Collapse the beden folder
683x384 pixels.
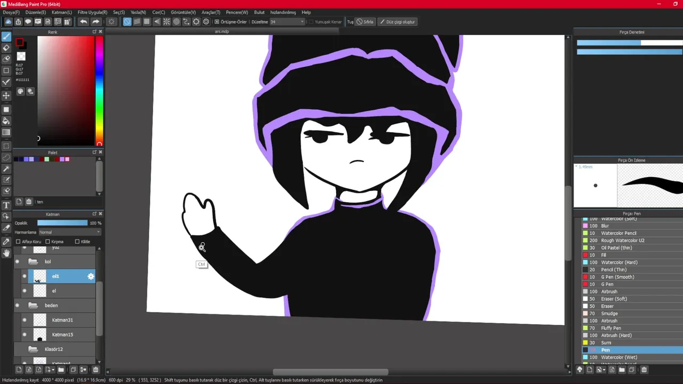click(x=33, y=306)
